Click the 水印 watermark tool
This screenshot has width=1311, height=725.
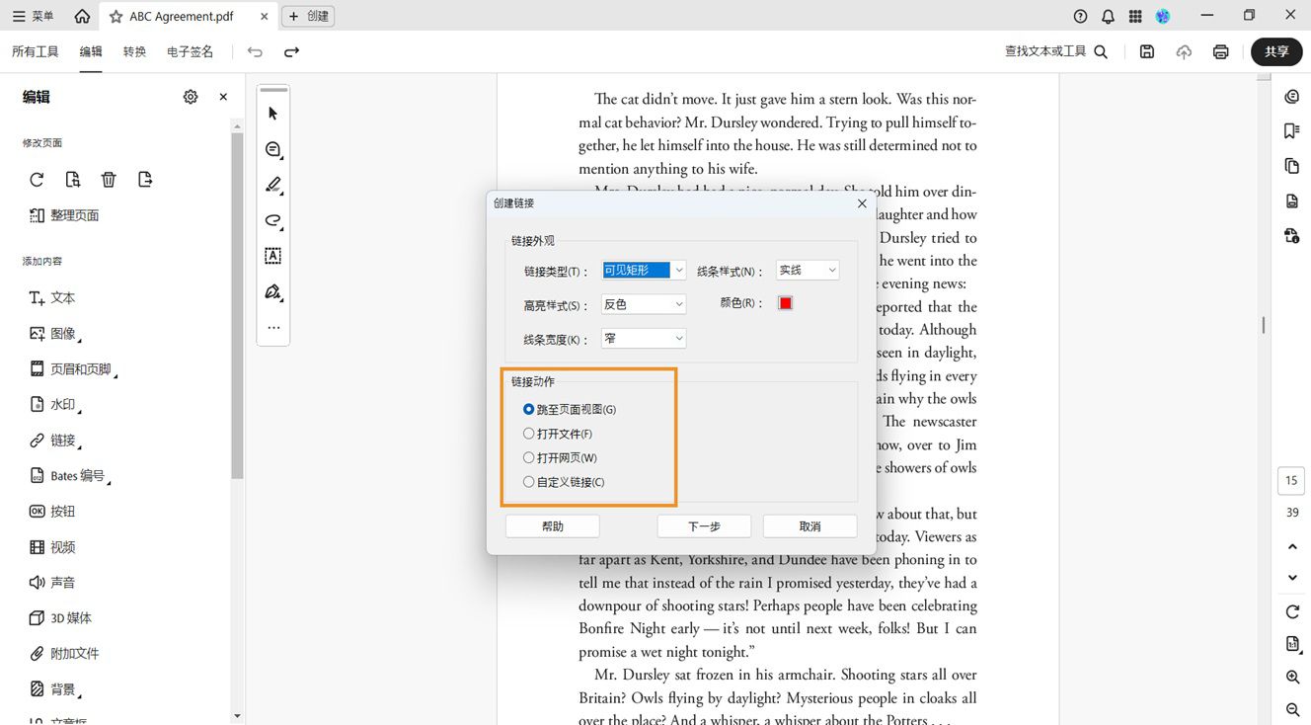click(x=56, y=404)
